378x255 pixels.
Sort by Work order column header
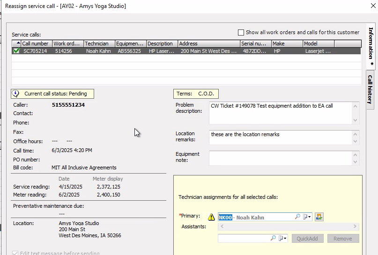pos(68,44)
